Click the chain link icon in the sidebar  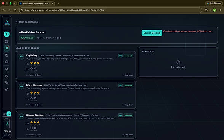(x=6, y=83)
